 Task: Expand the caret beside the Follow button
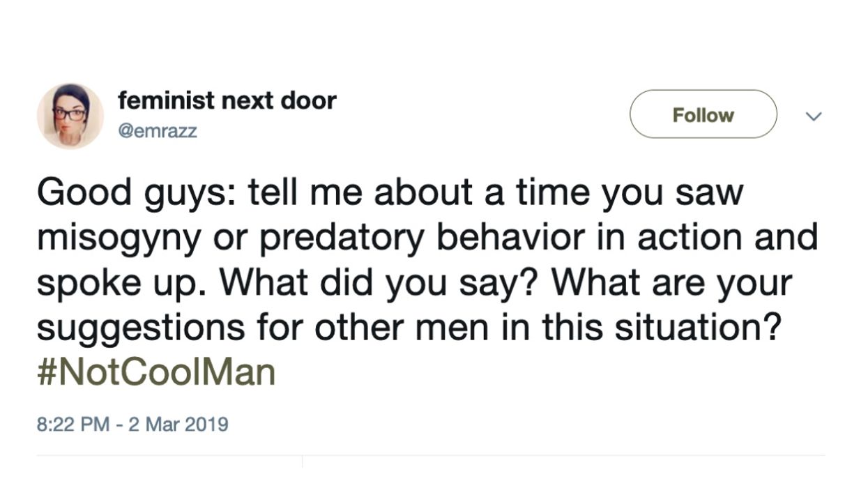[x=814, y=116]
